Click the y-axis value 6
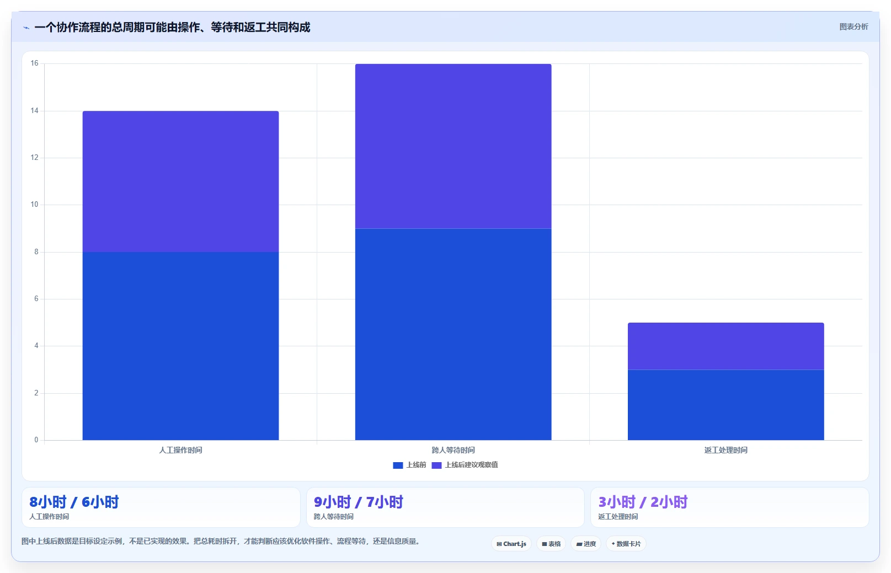Viewport: 891px width, 573px height. click(x=36, y=299)
